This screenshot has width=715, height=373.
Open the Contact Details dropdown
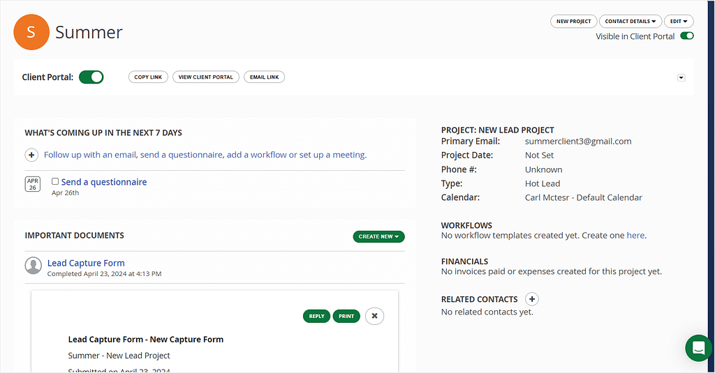click(630, 22)
